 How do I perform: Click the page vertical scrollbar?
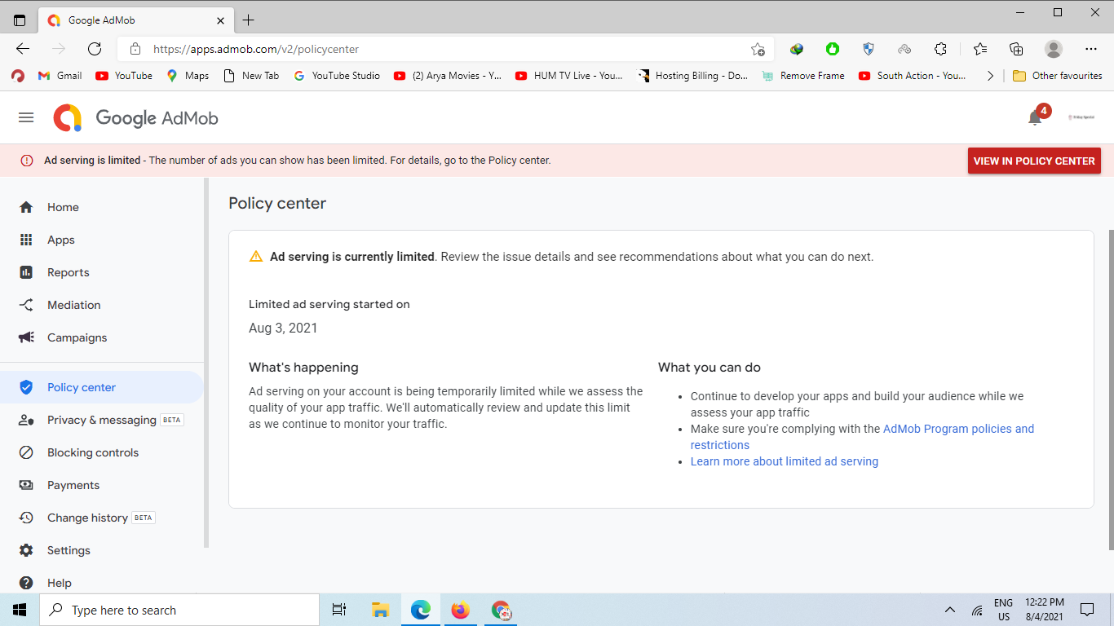click(x=1110, y=389)
